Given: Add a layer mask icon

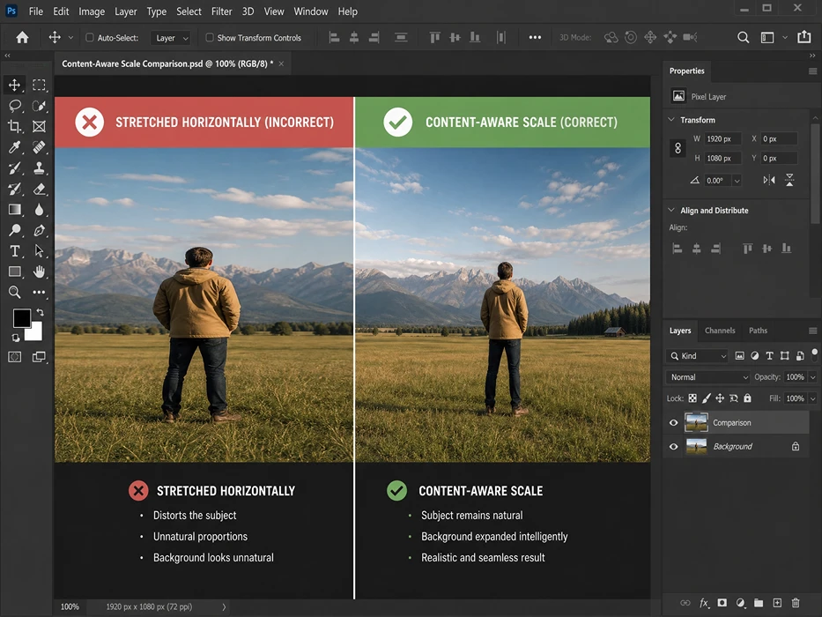Looking at the screenshot, I should [722, 603].
